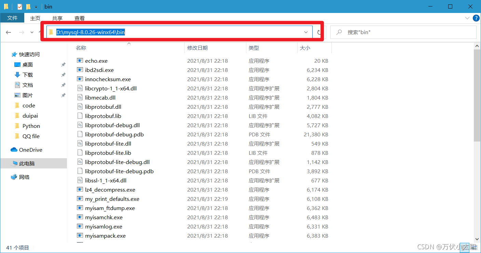Open the View (查看) ribbon tab
The height and width of the screenshot is (253, 481).
(80, 18)
